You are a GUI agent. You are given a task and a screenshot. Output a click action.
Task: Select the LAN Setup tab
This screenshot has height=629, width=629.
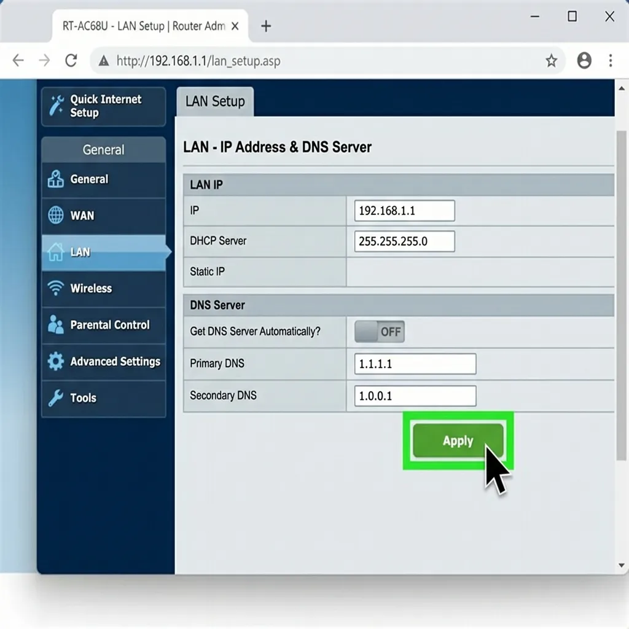215,101
